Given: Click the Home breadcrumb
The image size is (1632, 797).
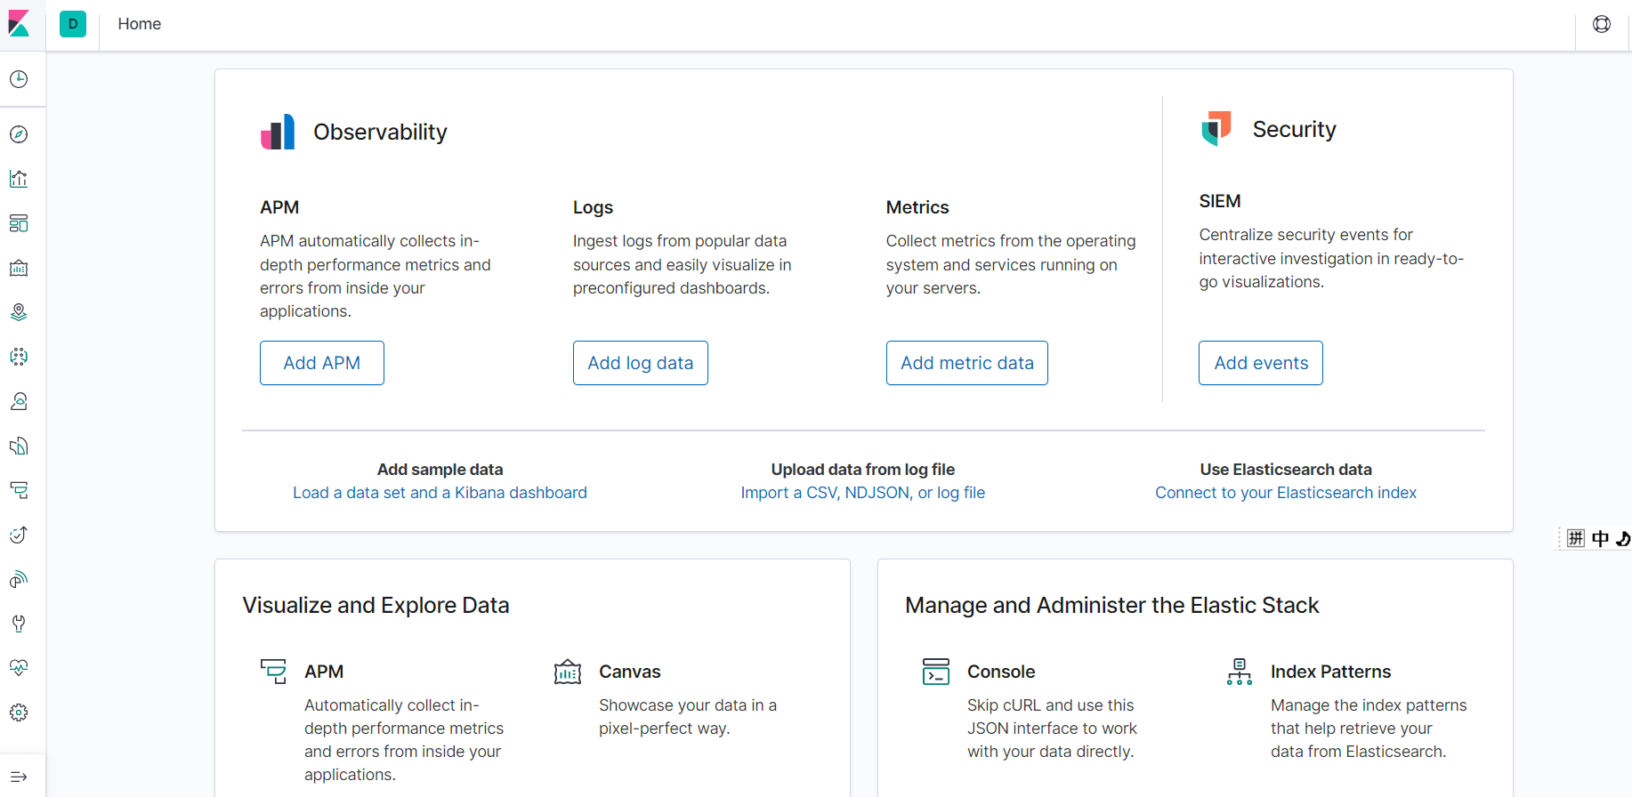Looking at the screenshot, I should coord(140,24).
